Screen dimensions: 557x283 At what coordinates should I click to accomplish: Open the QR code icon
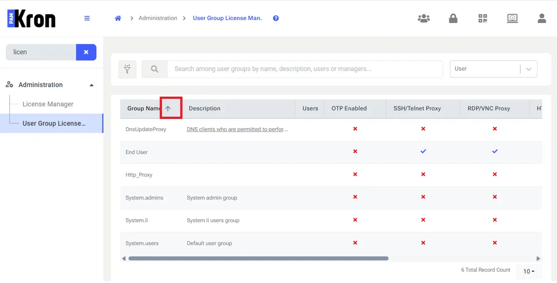pos(483,18)
